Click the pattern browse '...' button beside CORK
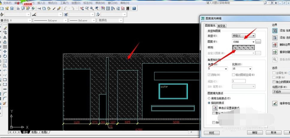 [258, 42]
